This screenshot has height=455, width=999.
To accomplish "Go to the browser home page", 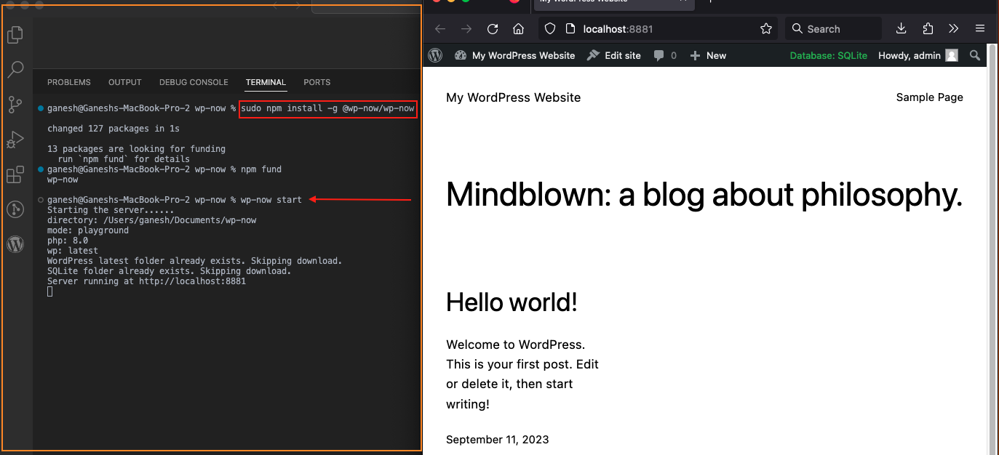I will (518, 28).
